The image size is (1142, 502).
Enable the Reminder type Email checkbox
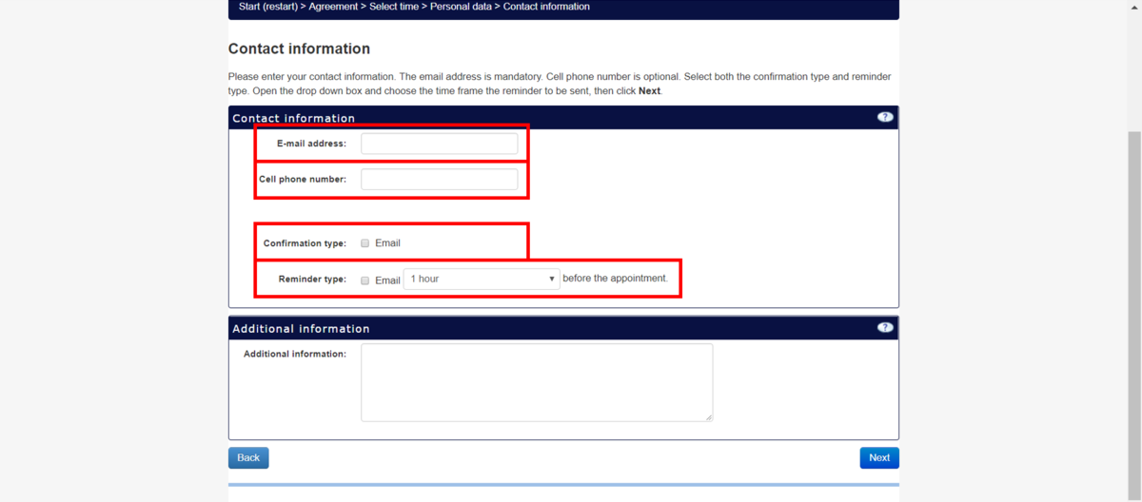coord(365,280)
